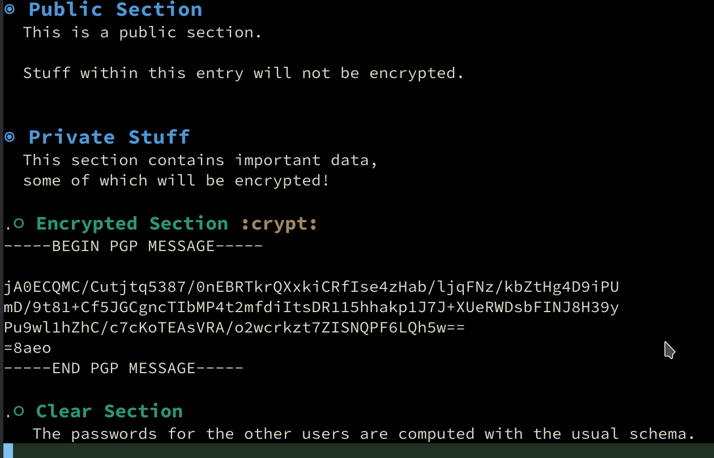
Task: Click the first PGP ciphertext line starting jA0ECQMC
Action: click(311, 288)
